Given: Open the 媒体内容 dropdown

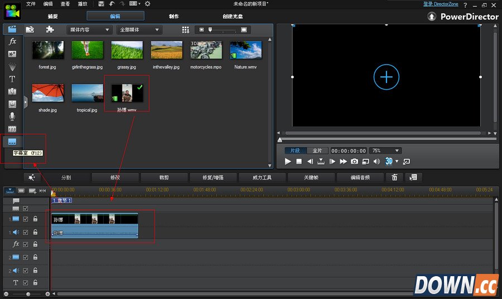Looking at the screenshot, I should point(89,30).
